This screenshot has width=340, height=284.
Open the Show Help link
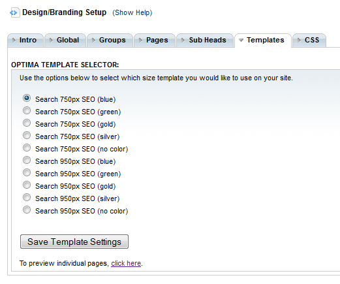click(132, 12)
